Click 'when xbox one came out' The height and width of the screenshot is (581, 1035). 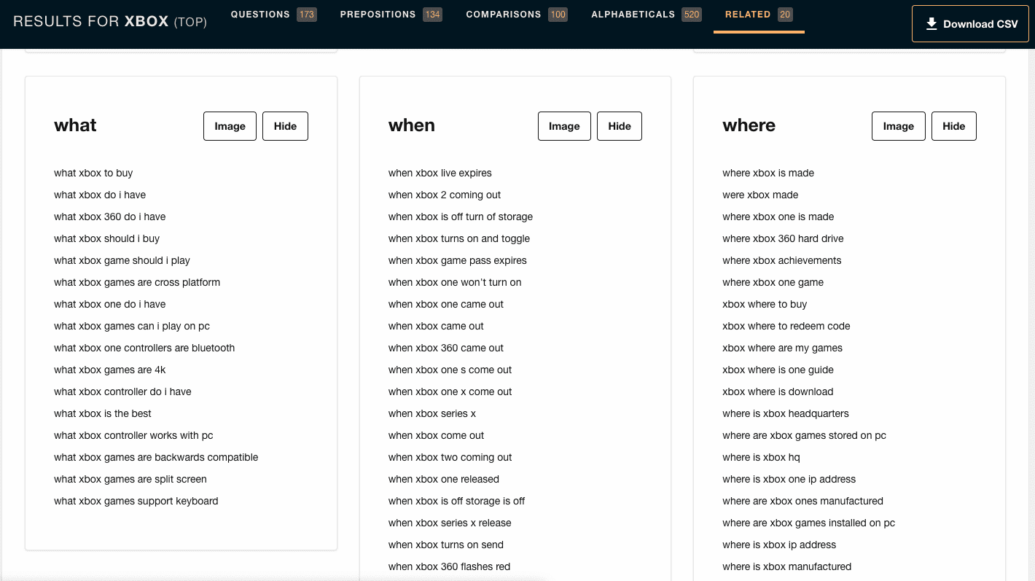[446, 304]
